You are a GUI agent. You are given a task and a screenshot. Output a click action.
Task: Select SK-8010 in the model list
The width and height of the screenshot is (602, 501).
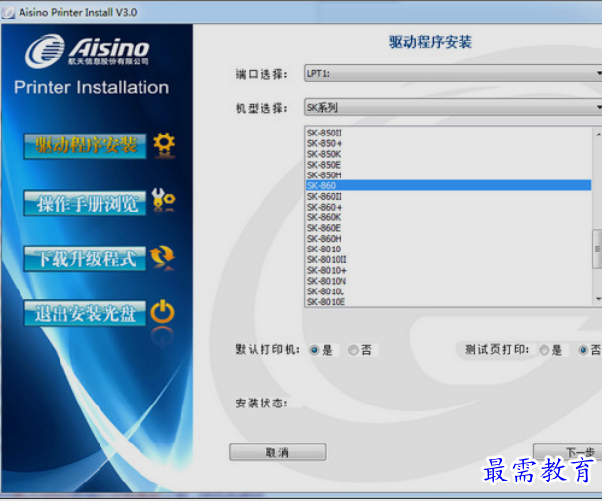[x=323, y=249]
